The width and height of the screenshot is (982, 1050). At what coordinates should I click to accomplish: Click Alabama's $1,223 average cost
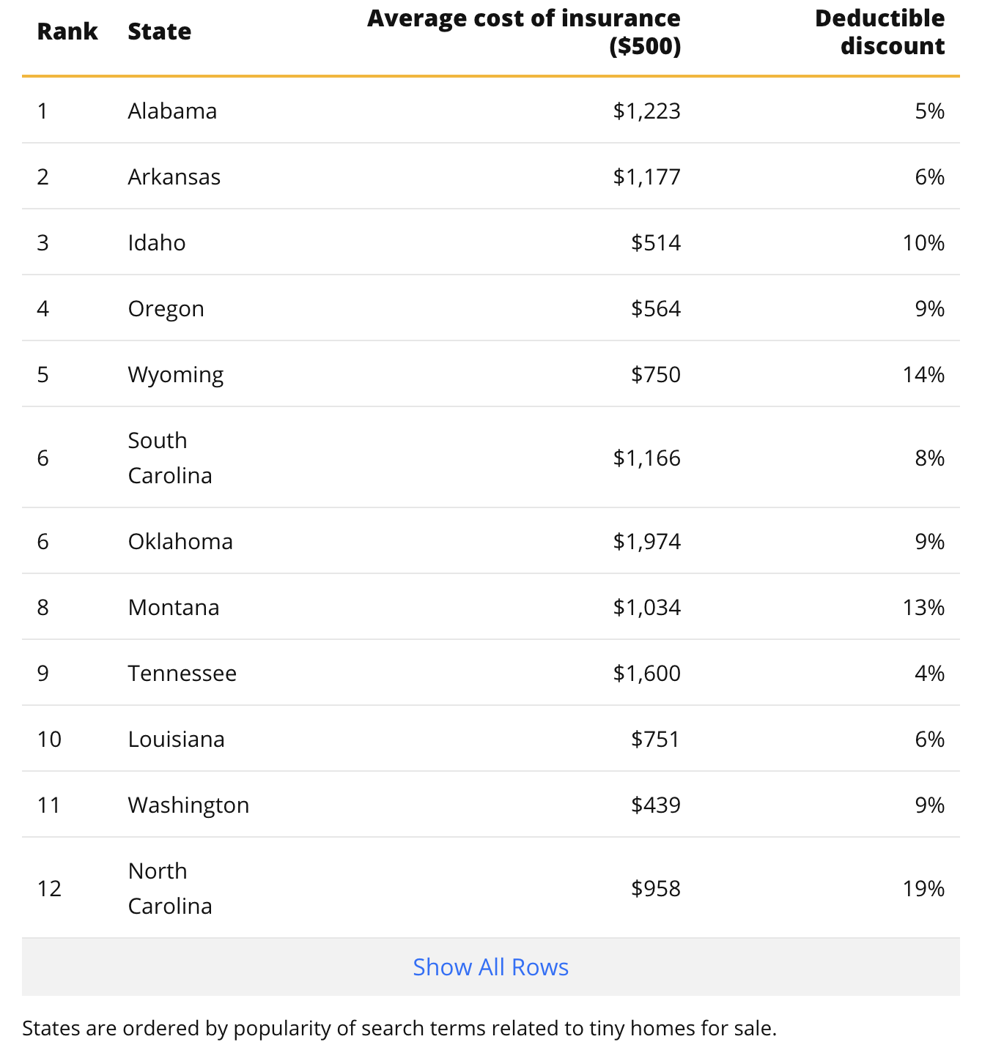click(x=647, y=111)
